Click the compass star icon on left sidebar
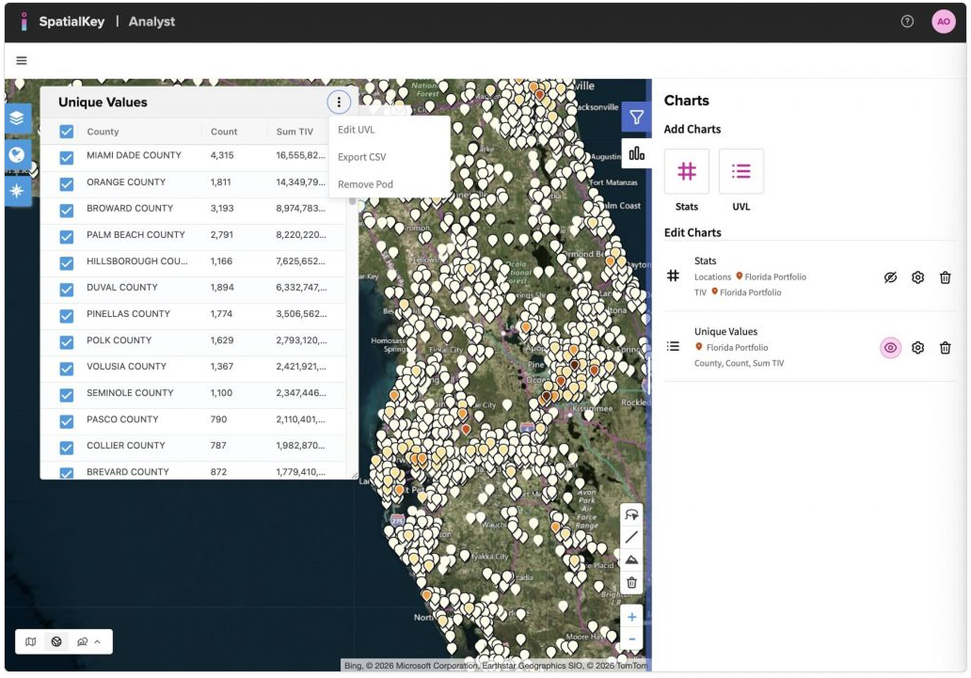This screenshot has height=678, width=971. (18, 191)
